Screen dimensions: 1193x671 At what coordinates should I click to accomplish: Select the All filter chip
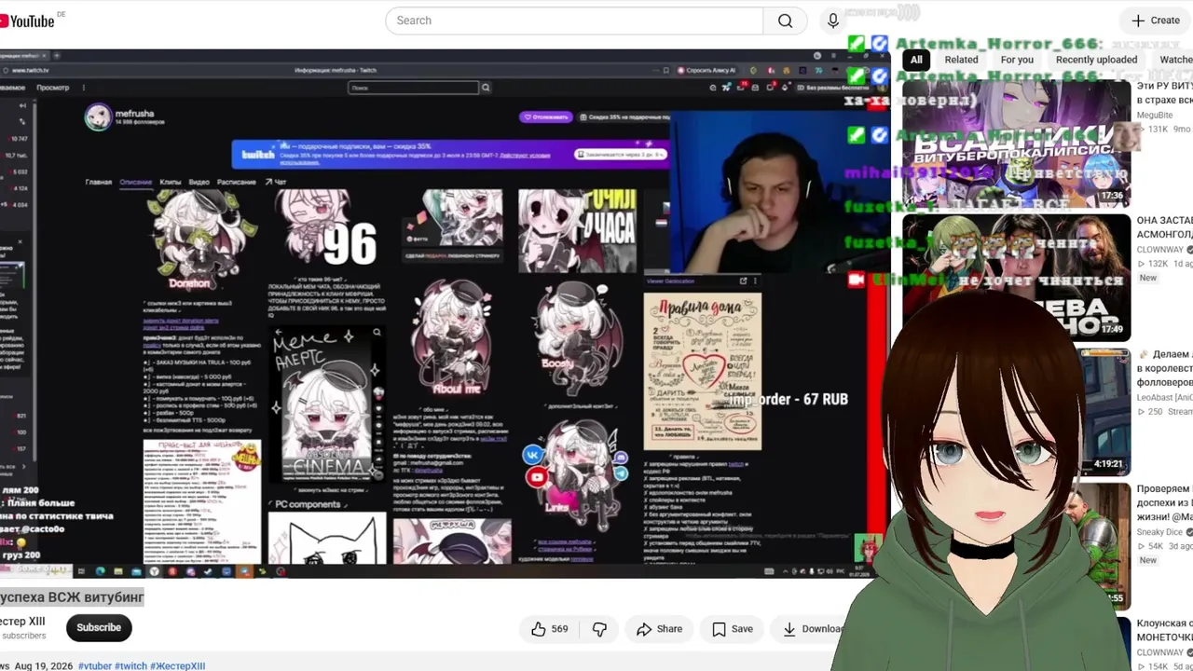(x=916, y=60)
